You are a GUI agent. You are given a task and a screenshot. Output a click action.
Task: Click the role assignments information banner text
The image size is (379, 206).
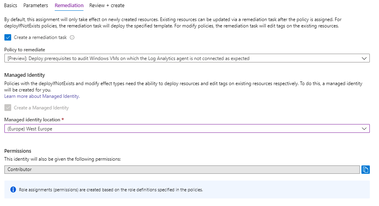coord(111,190)
